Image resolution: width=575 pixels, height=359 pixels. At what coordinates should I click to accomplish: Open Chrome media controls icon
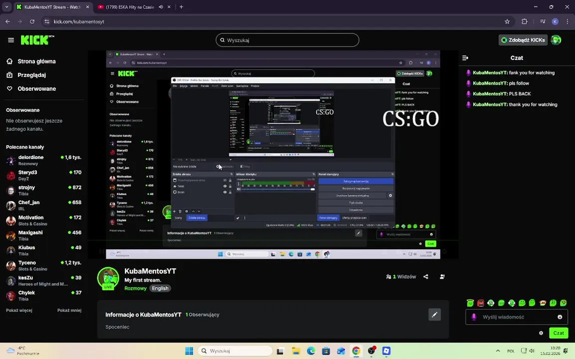tap(543, 21)
